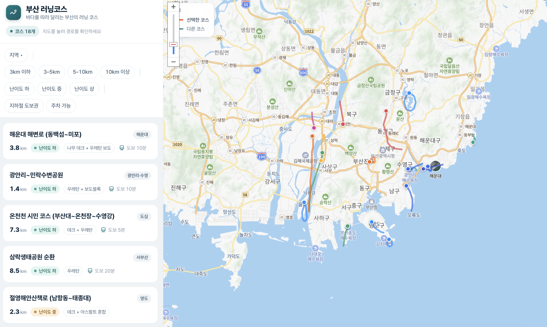Click the green course marker near 송도해수욕장

point(347,226)
